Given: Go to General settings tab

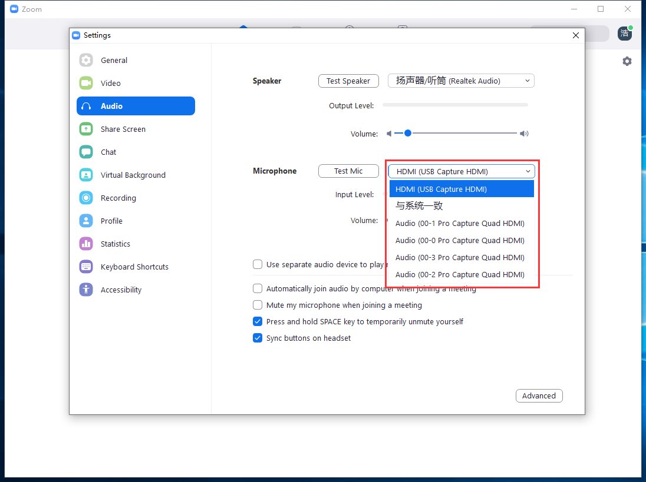Looking at the screenshot, I should click(x=136, y=60).
